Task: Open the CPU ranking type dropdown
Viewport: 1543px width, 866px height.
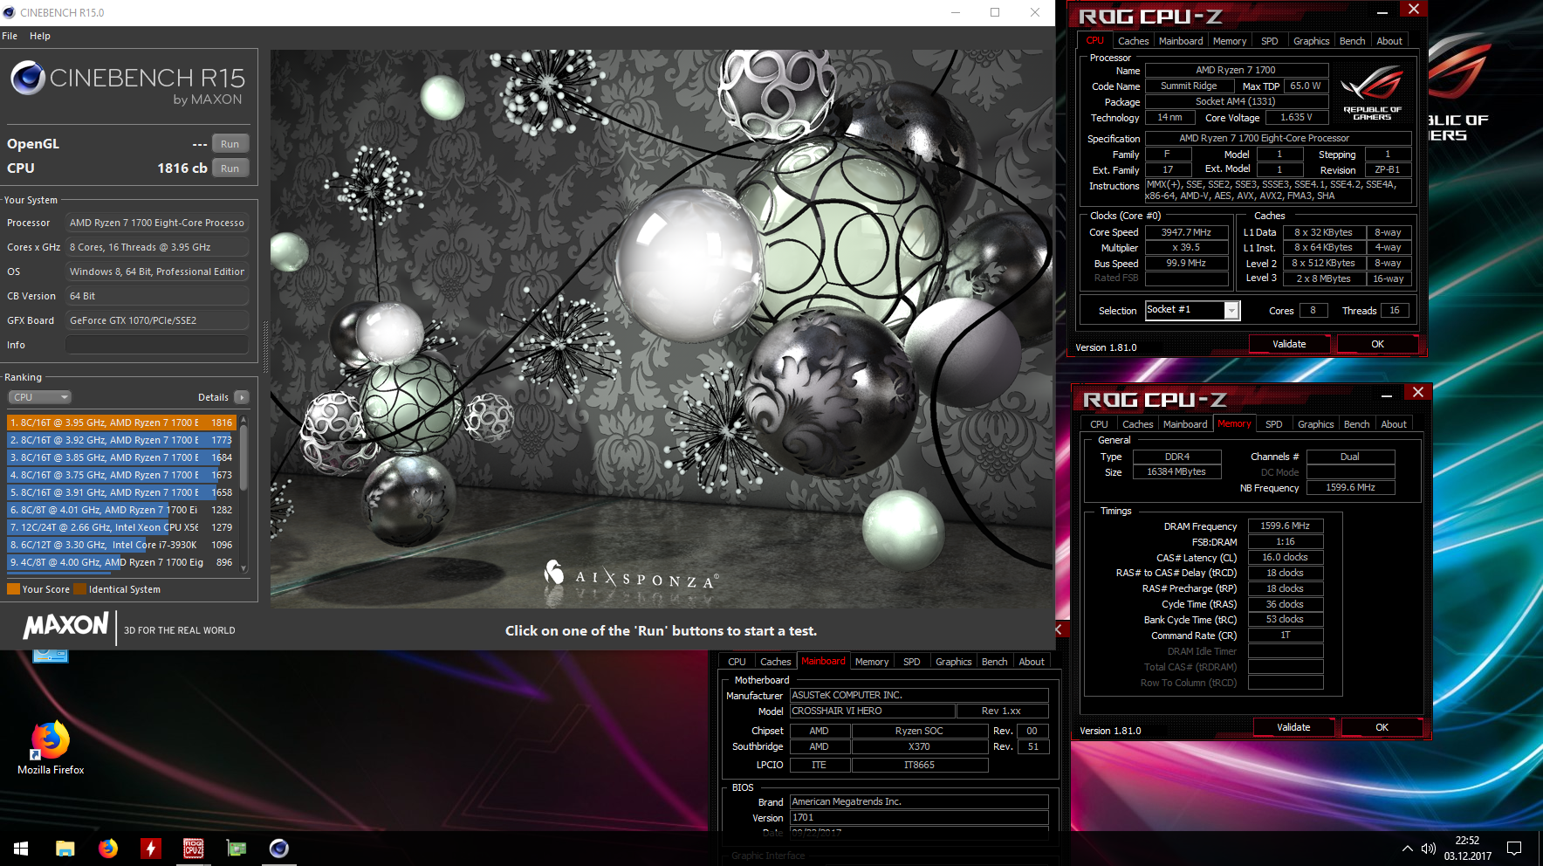Action: click(x=39, y=397)
